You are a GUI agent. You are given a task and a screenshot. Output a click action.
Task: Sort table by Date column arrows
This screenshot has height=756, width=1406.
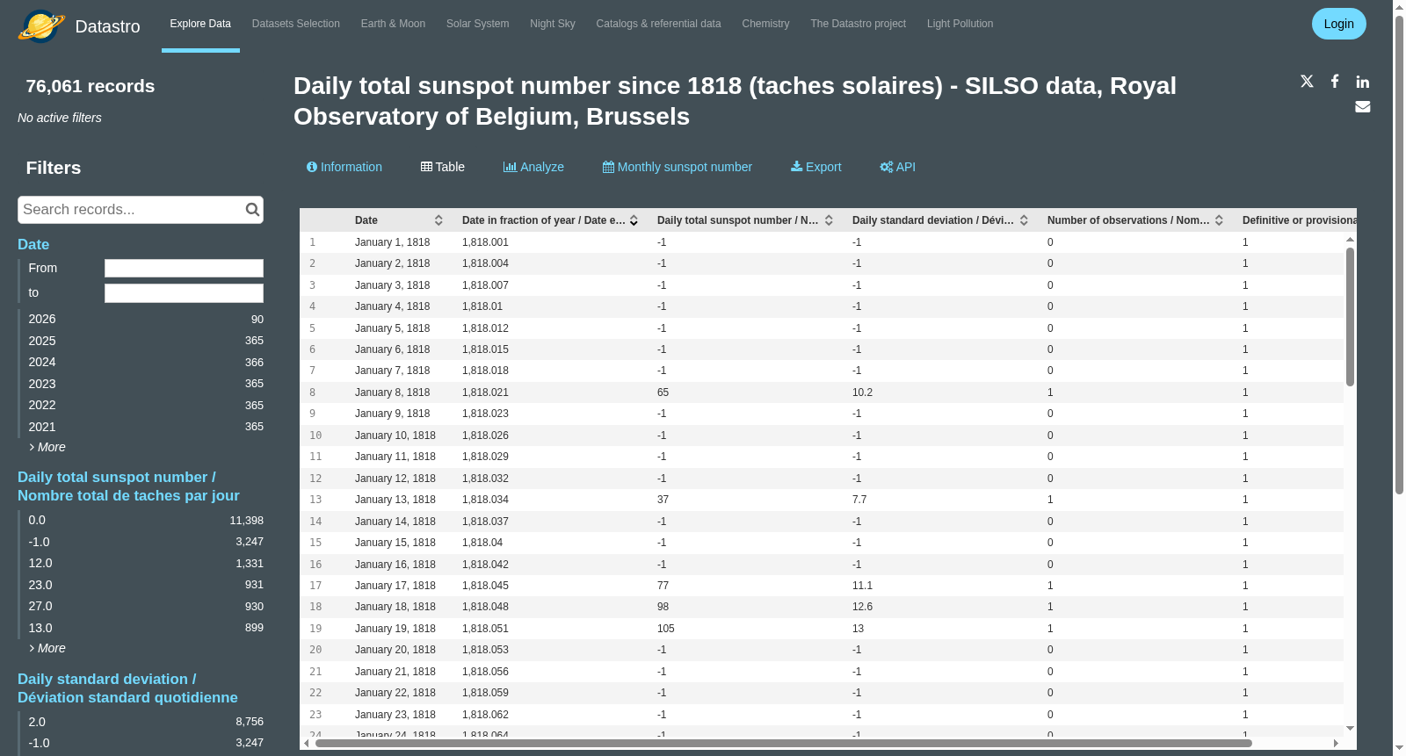[x=438, y=220]
